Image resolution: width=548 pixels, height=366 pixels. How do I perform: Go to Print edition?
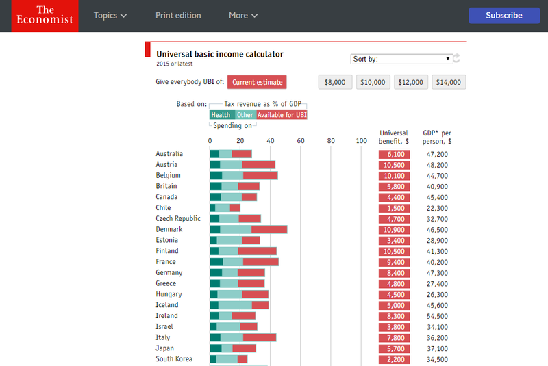click(x=178, y=16)
